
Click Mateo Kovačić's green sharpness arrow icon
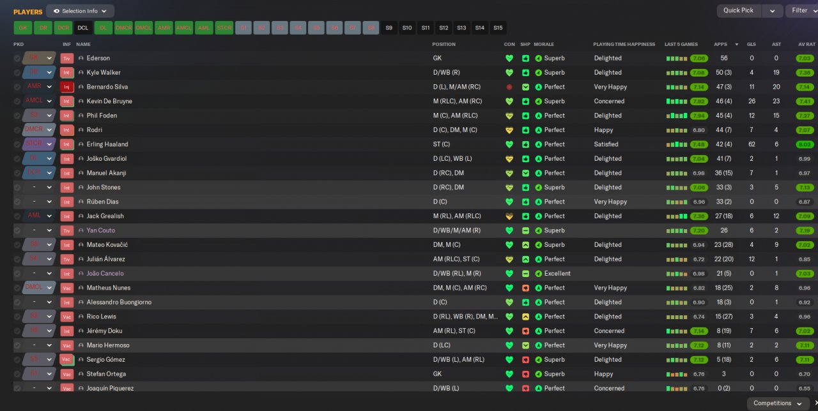(525, 245)
